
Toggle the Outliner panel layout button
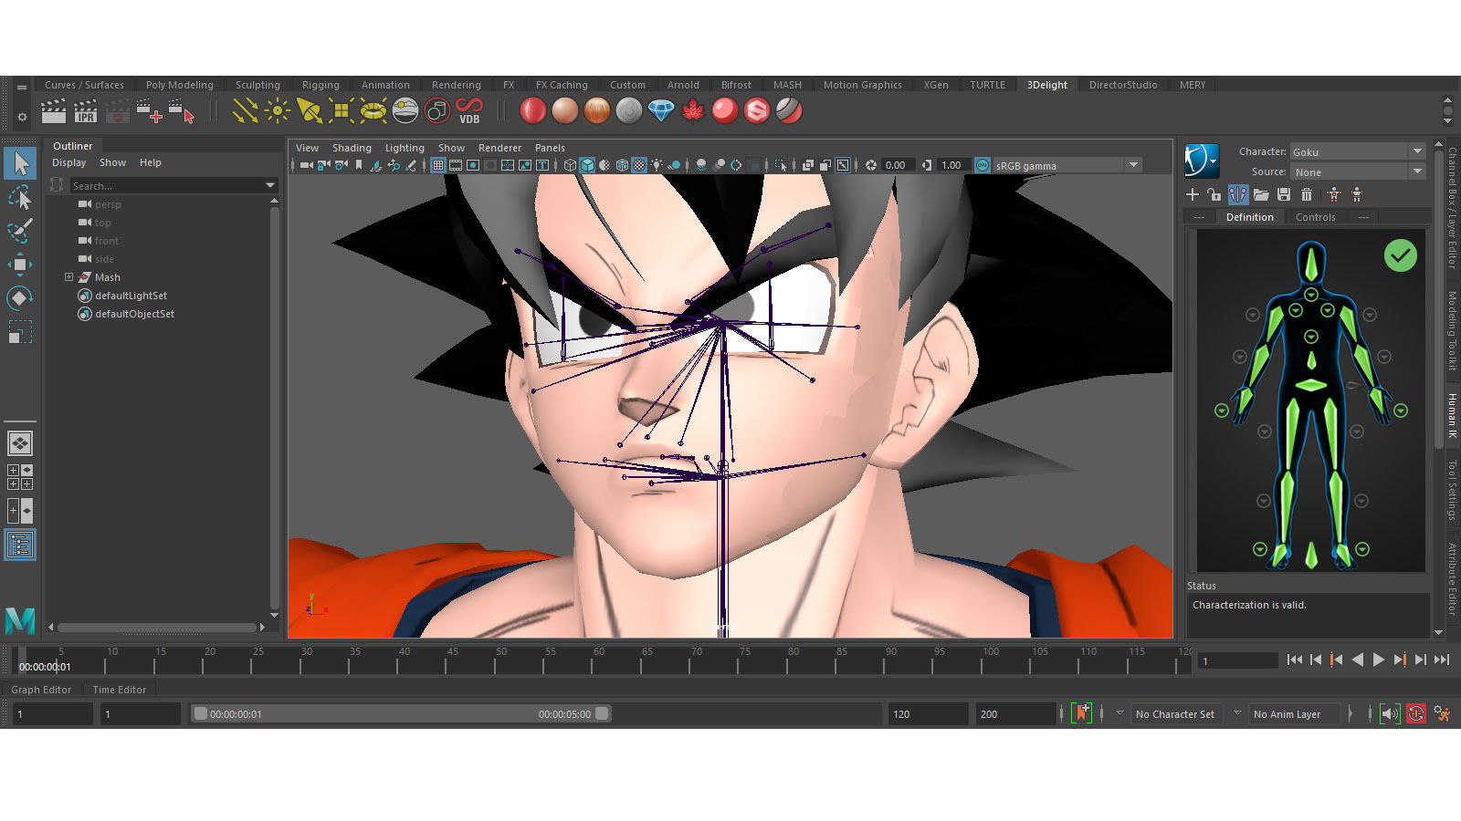(20, 545)
